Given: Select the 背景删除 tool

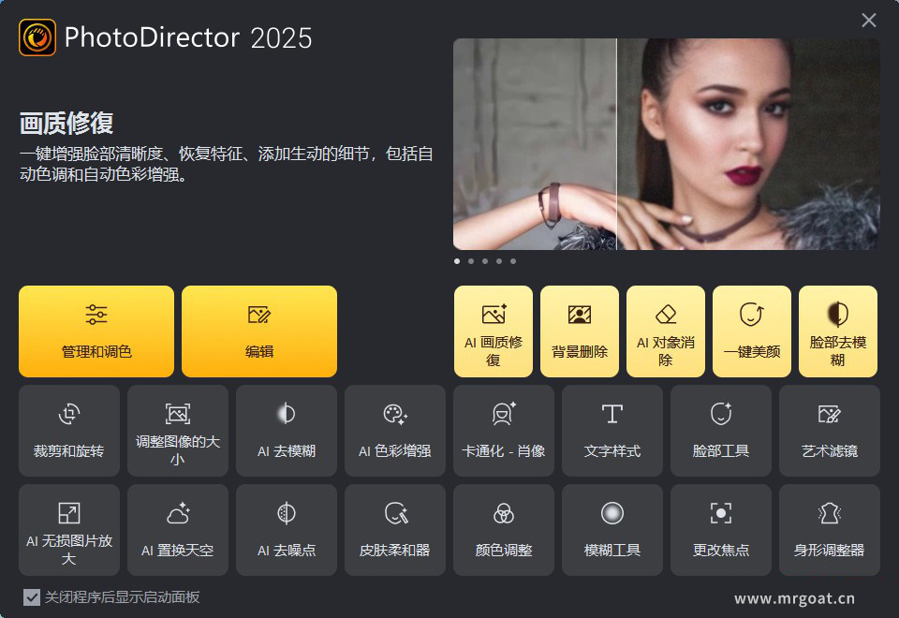Looking at the screenshot, I should point(579,331).
